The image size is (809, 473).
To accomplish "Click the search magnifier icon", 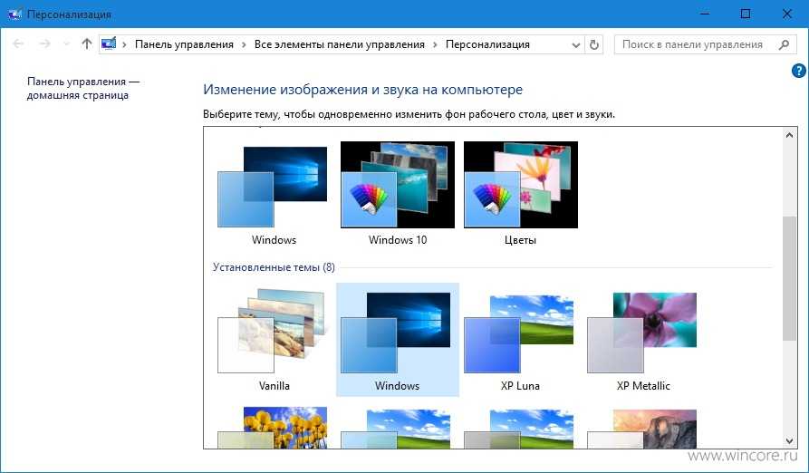I will click(784, 45).
